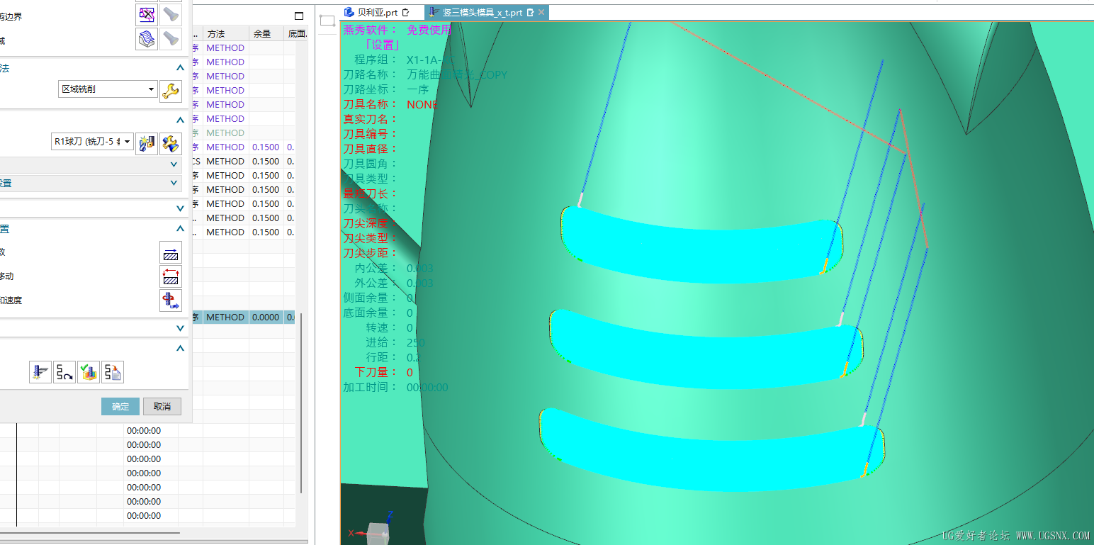This screenshot has width=1094, height=545.
Task: Open the 切削参数 cutting parameters icon
Action: click(171, 252)
